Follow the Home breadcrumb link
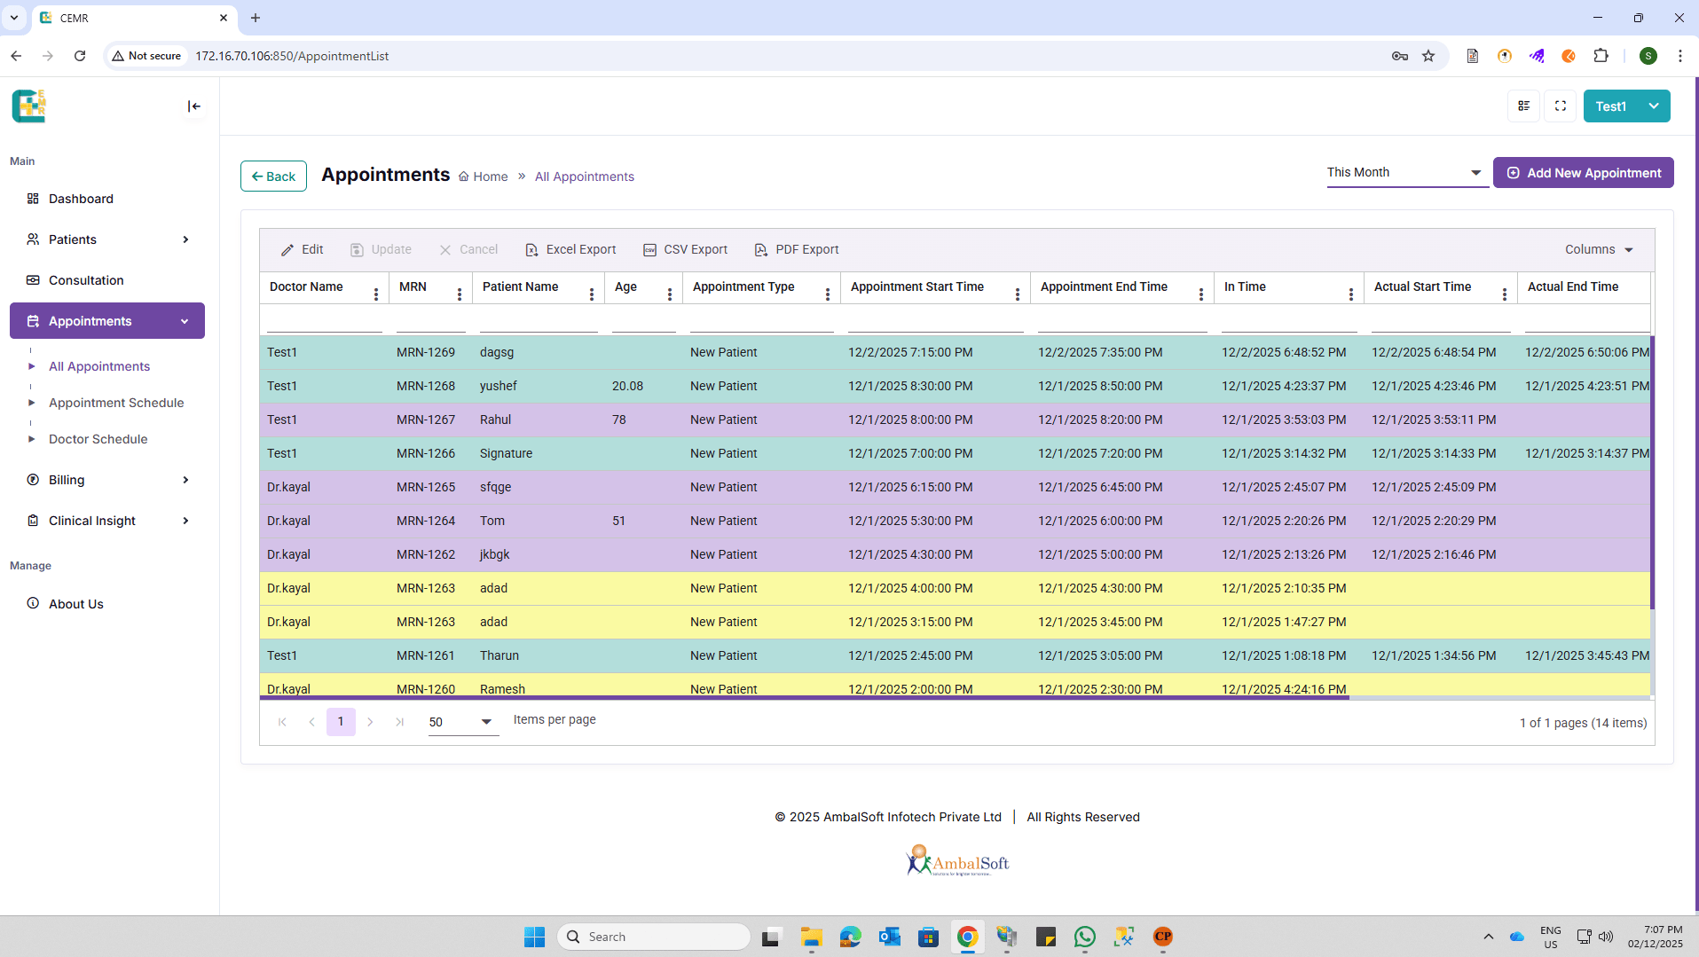 point(484,176)
